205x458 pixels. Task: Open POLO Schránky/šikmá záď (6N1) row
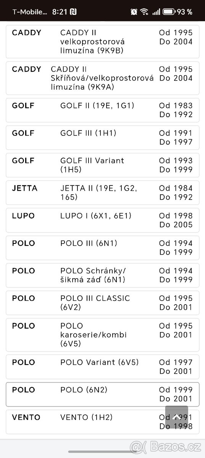[102, 275]
